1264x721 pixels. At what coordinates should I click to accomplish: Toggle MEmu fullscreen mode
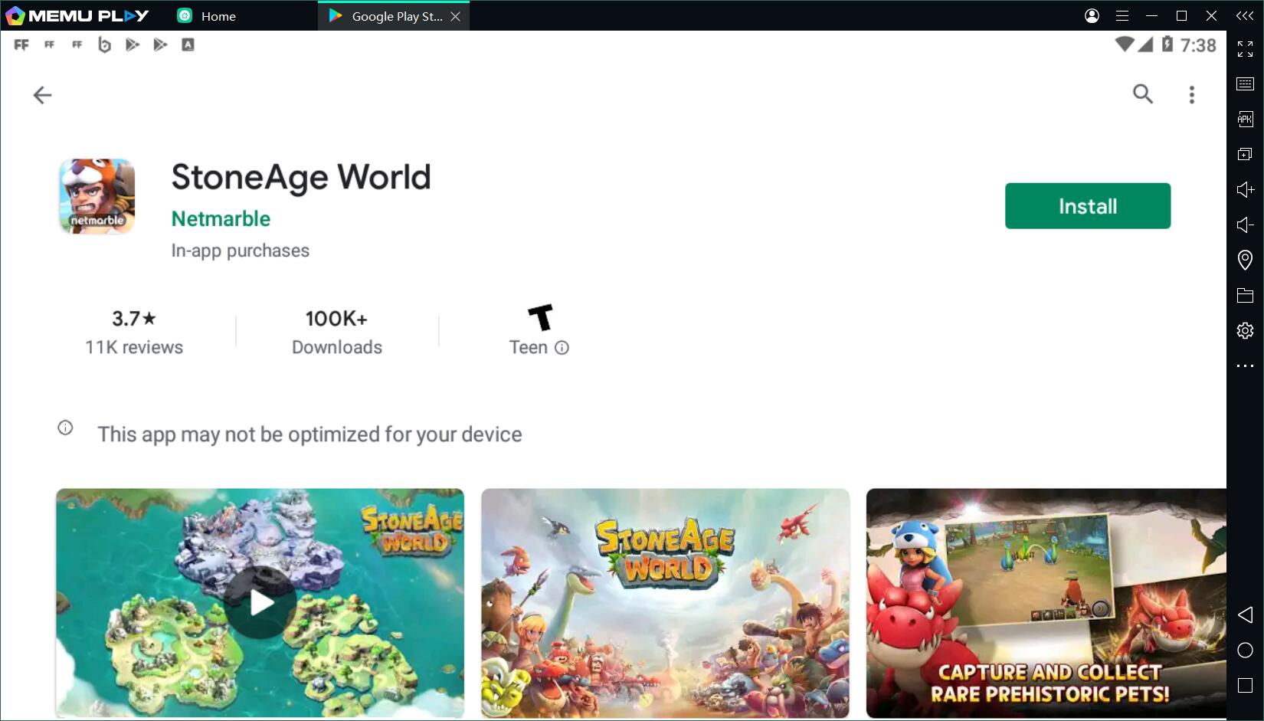[x=1245, y=49]
